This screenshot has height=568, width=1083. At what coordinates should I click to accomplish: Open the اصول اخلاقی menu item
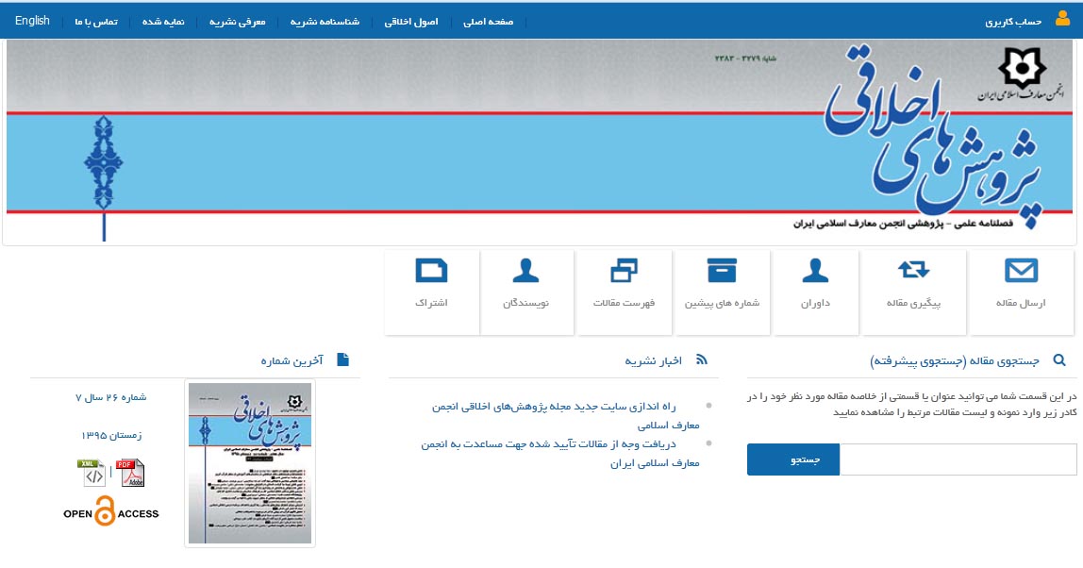coord(411,22)
